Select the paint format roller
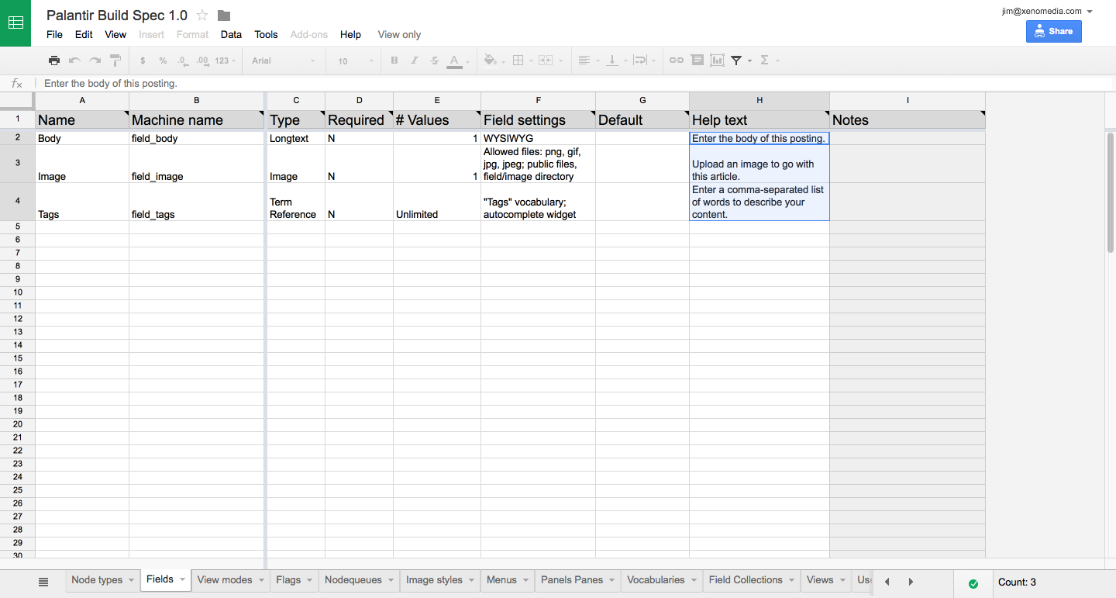Viewport: 1116px width, 598px height. click(115, 60)
